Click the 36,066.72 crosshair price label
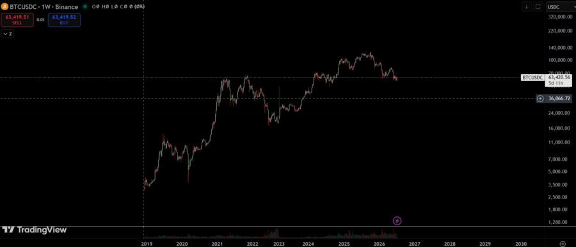Viewport: 576px width, 247px height. point(559,98)
